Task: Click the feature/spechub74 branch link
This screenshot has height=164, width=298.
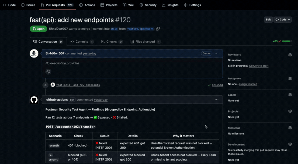Action: pyautogui.click(x=140, y=29)
